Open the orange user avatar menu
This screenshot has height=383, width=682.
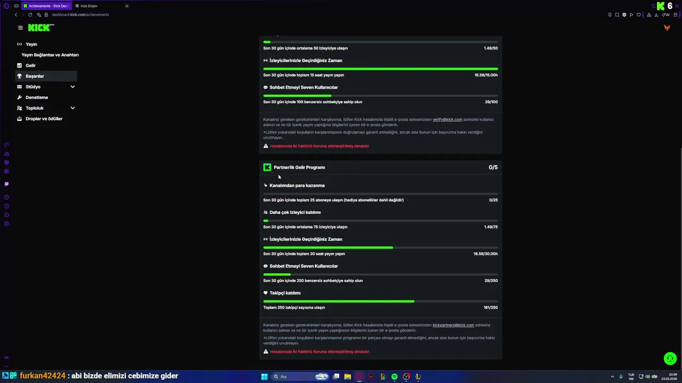point(667,28)
